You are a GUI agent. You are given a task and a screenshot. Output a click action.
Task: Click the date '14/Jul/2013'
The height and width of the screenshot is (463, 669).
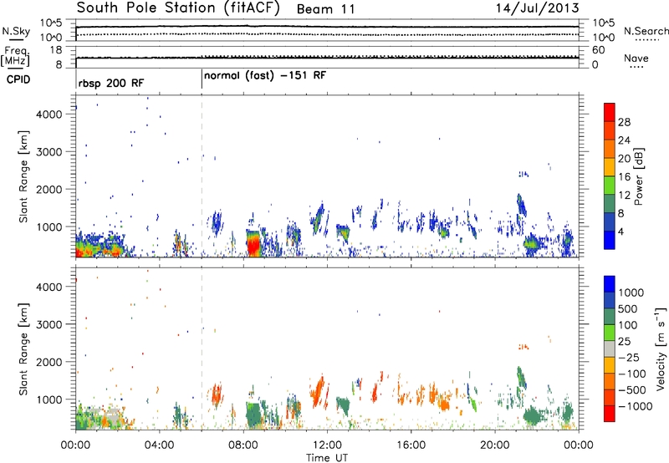click(x=538, y=8)
